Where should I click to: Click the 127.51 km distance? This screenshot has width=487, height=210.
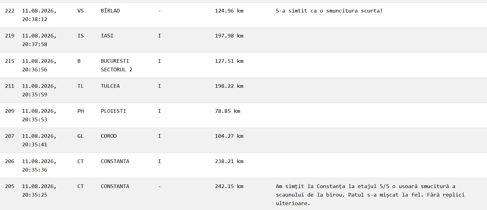pos(229,61)
